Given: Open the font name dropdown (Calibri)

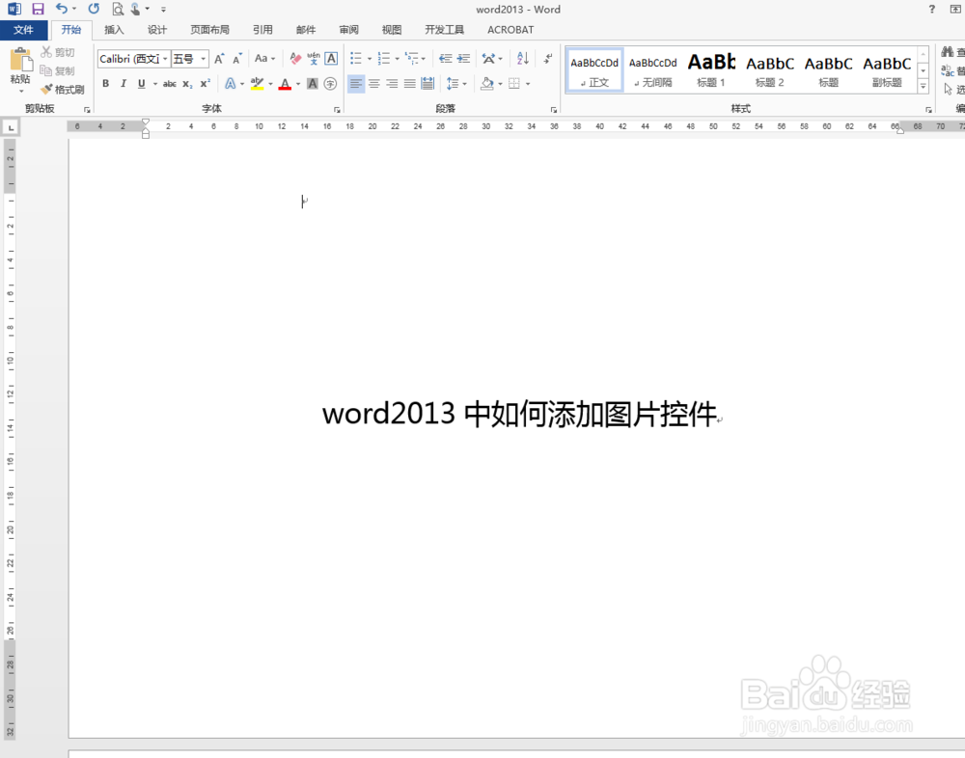Looking at the screenshot, I should tap(165, 59).
